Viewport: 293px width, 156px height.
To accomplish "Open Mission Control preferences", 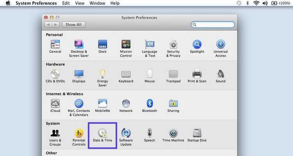I will [126, 48].
